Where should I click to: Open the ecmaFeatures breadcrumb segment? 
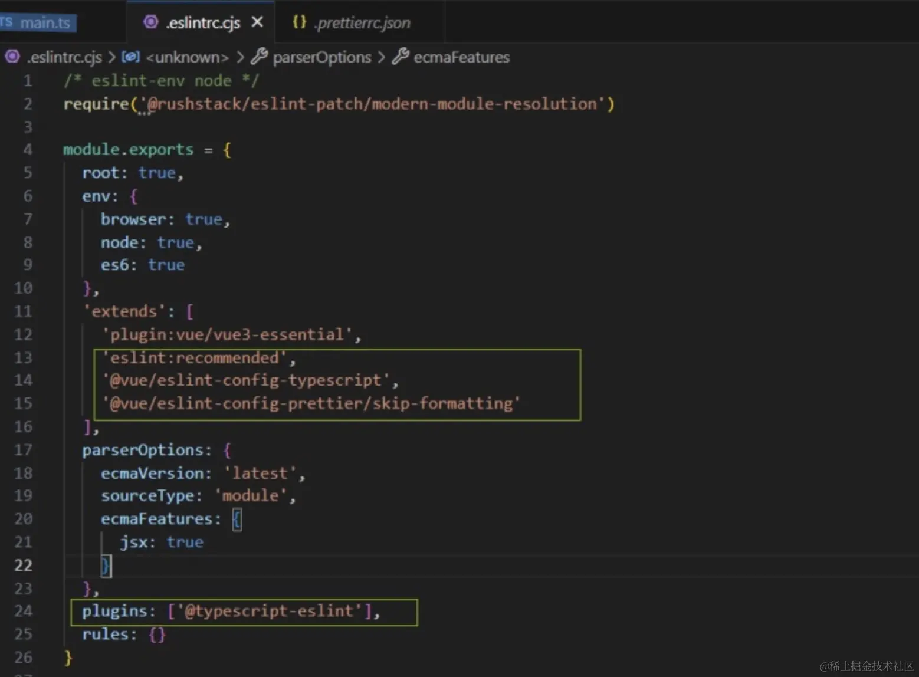click(462, 57)
